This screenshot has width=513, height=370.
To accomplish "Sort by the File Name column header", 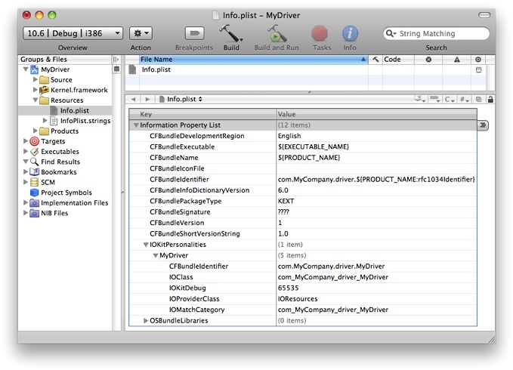I will click(249, 59).
